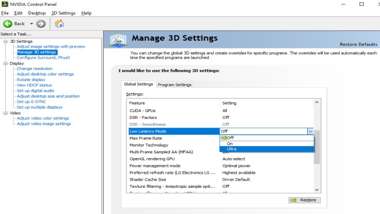
Task: Open Adjust video image settings
Action: [x=44, y=124]
